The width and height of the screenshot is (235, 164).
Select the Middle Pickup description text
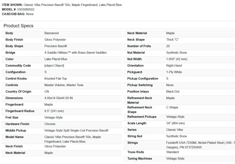click(76, 130)
